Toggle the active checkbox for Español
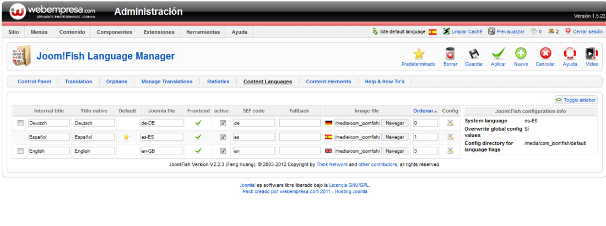The width and height of the screenshot is (606, 226). pos(223,137)
